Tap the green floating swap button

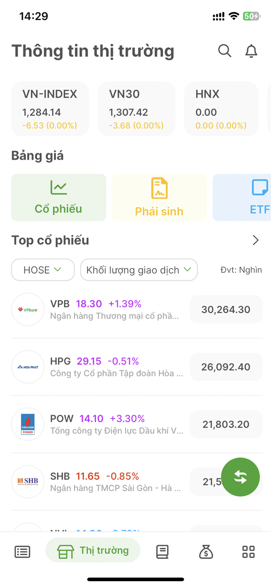pos(240,477)
